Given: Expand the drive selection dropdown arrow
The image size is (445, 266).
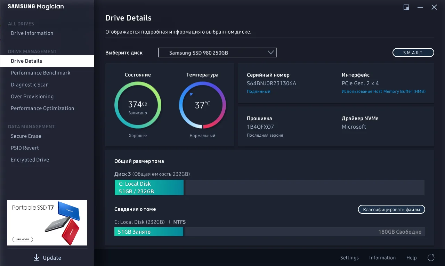Looking at the screenshot, I should (x=271, y=53).
